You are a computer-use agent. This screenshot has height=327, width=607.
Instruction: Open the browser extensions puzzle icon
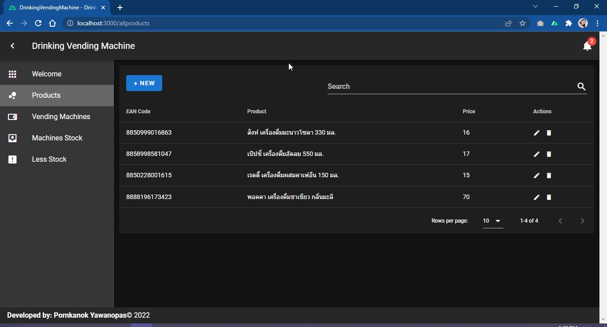pyautogui.click(x=569, y=23)
